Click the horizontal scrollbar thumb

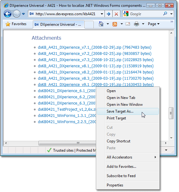point(67,143)
